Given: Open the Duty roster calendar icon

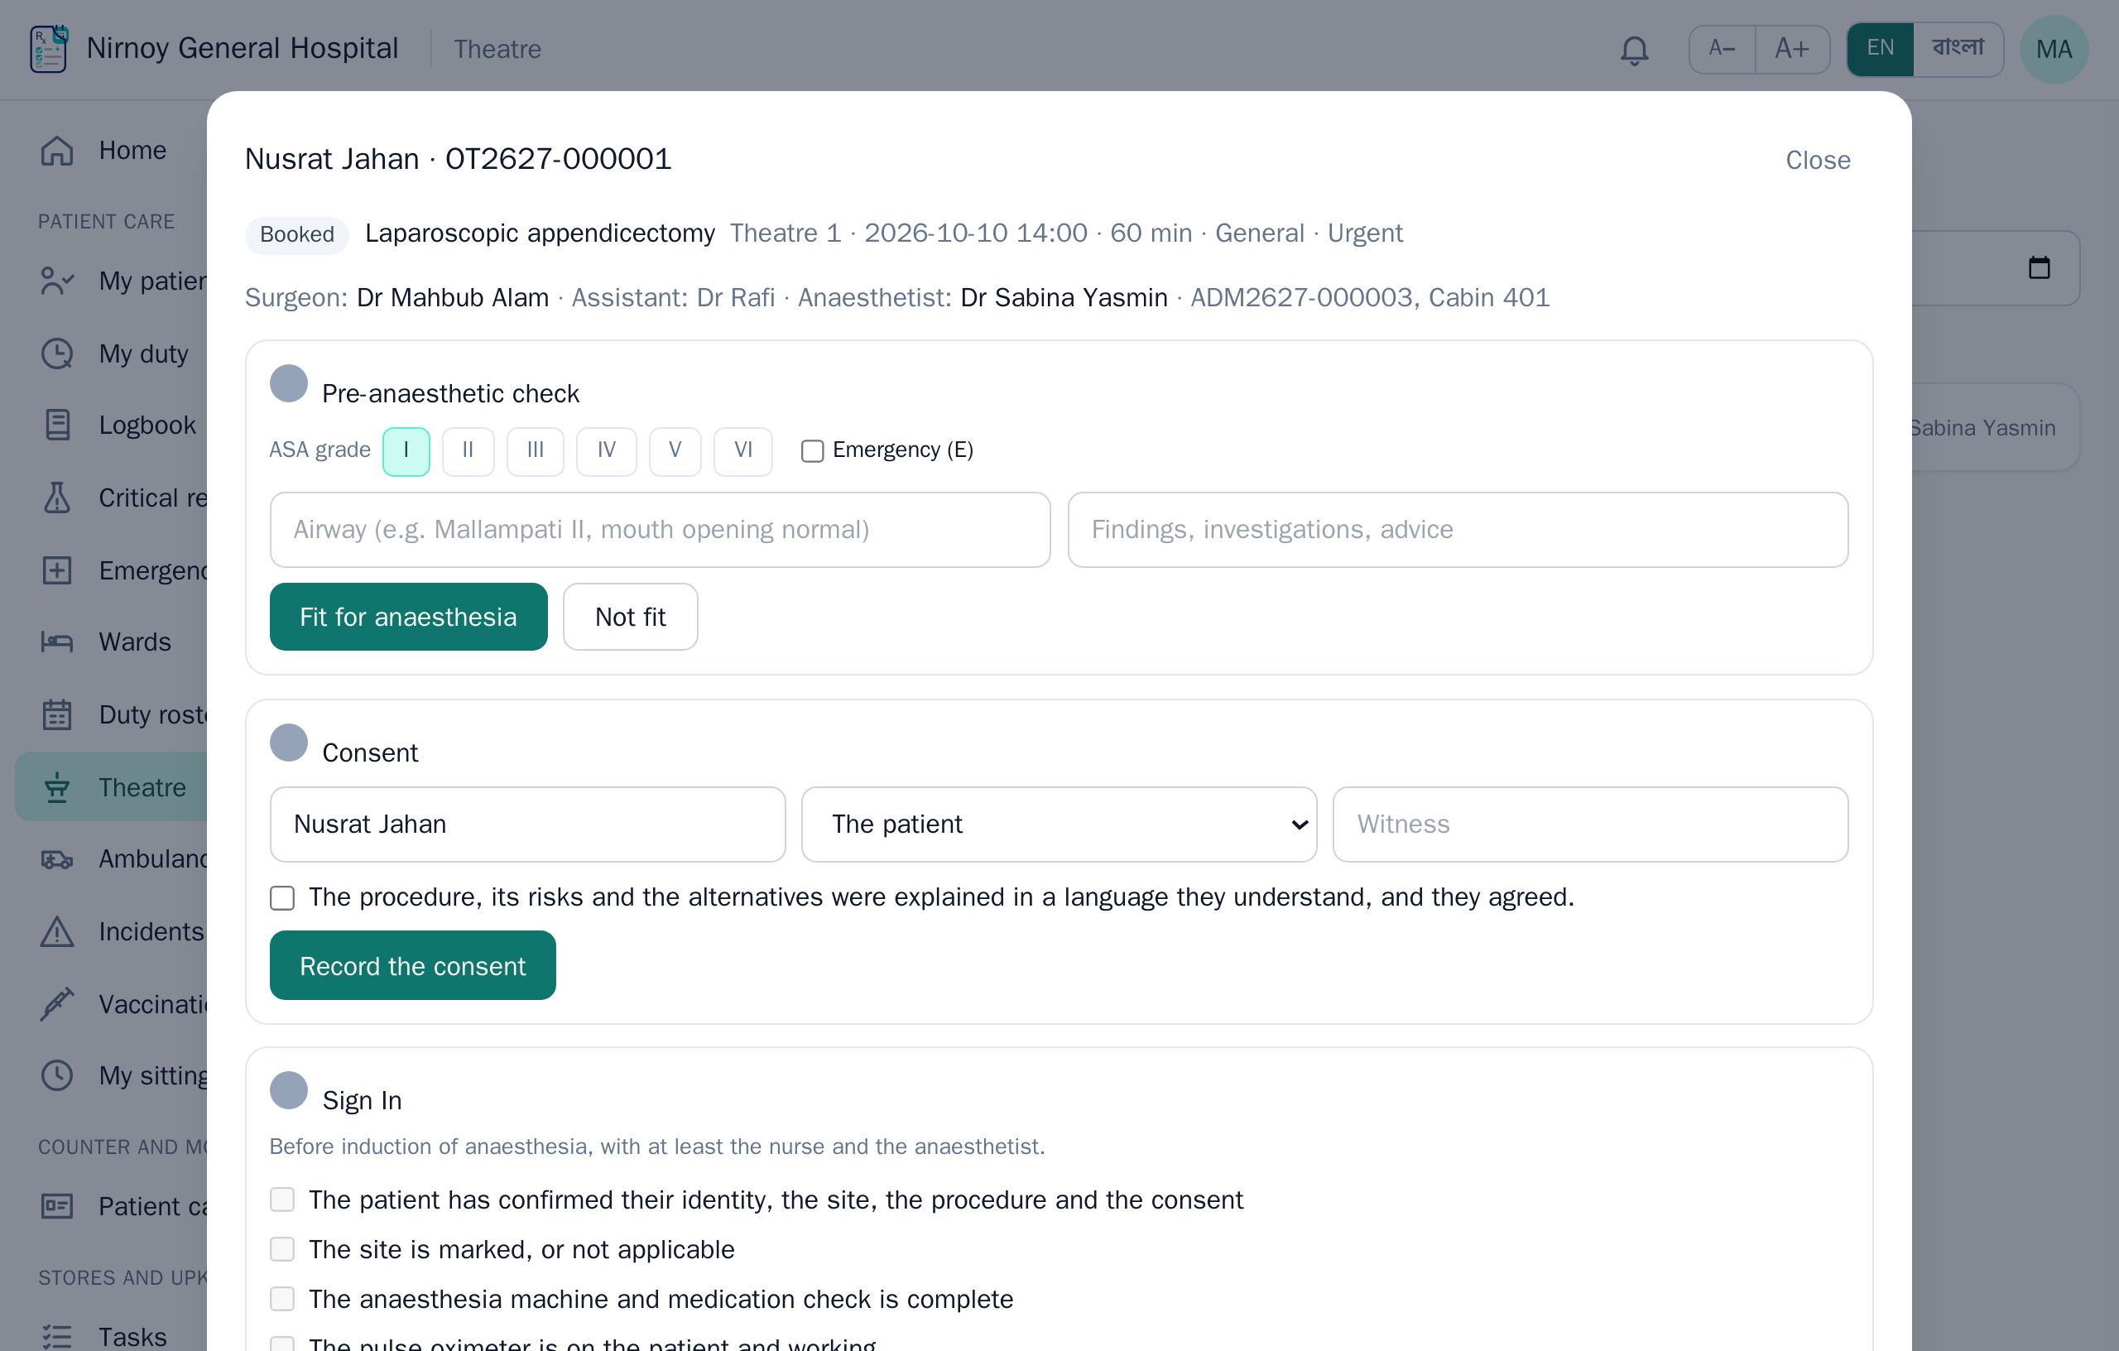Looking at the screenshot, I should (x=57, y=714).
